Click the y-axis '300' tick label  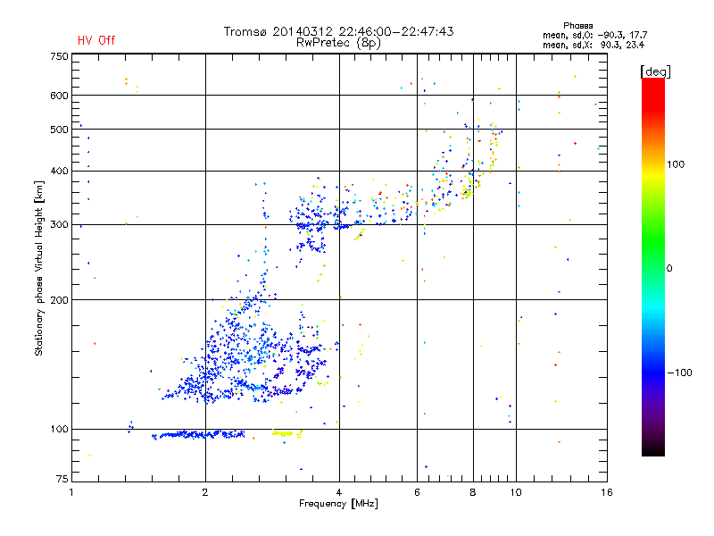(x=59, y=225)
